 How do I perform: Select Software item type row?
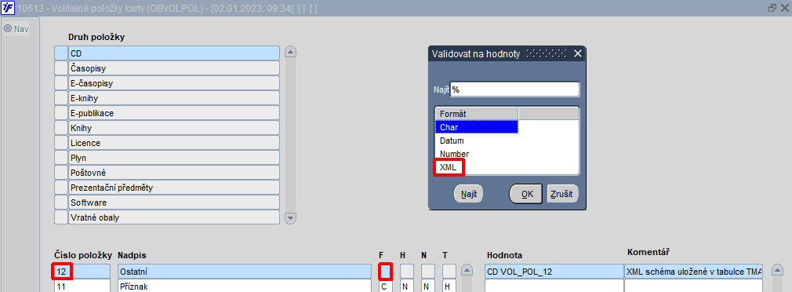(174, 202)
